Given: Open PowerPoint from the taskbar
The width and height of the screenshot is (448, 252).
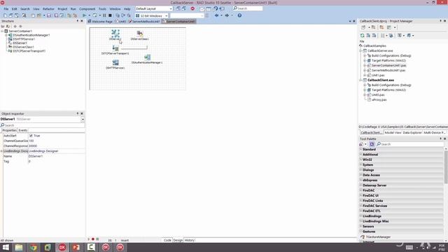Looking at the screenshot, I should [x=76, y=247].
